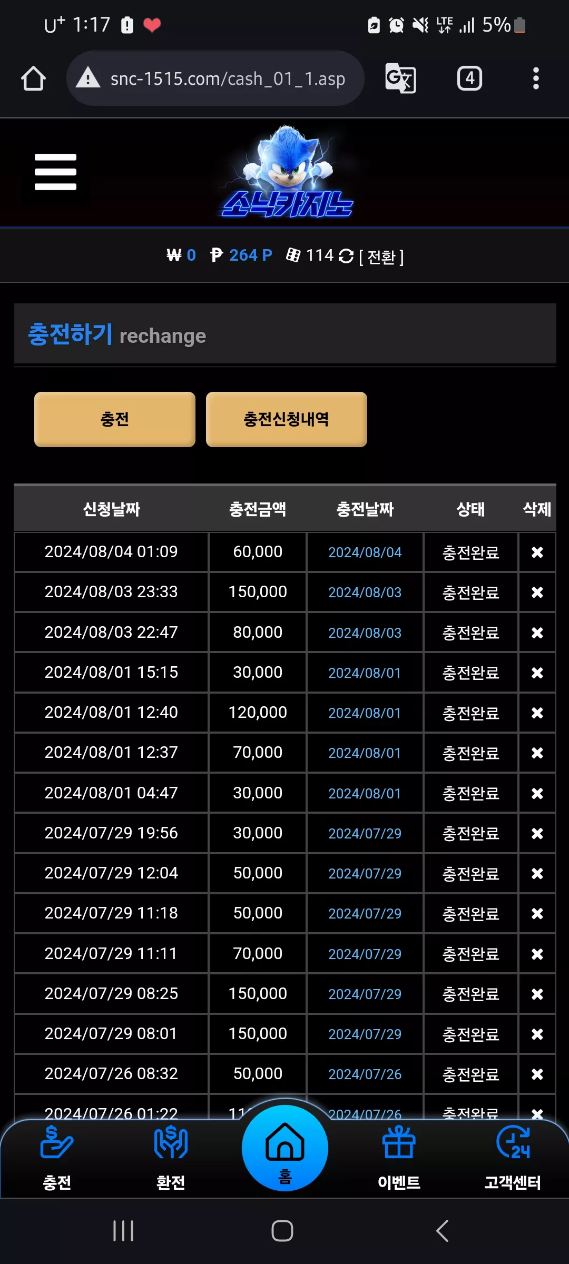
Task: Open Google Translate icon in toolbar
Action: tap(400, 78)
